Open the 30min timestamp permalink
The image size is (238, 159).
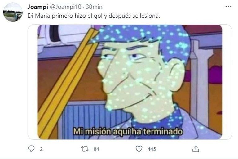pyautogui.click(x=94, y=7)
